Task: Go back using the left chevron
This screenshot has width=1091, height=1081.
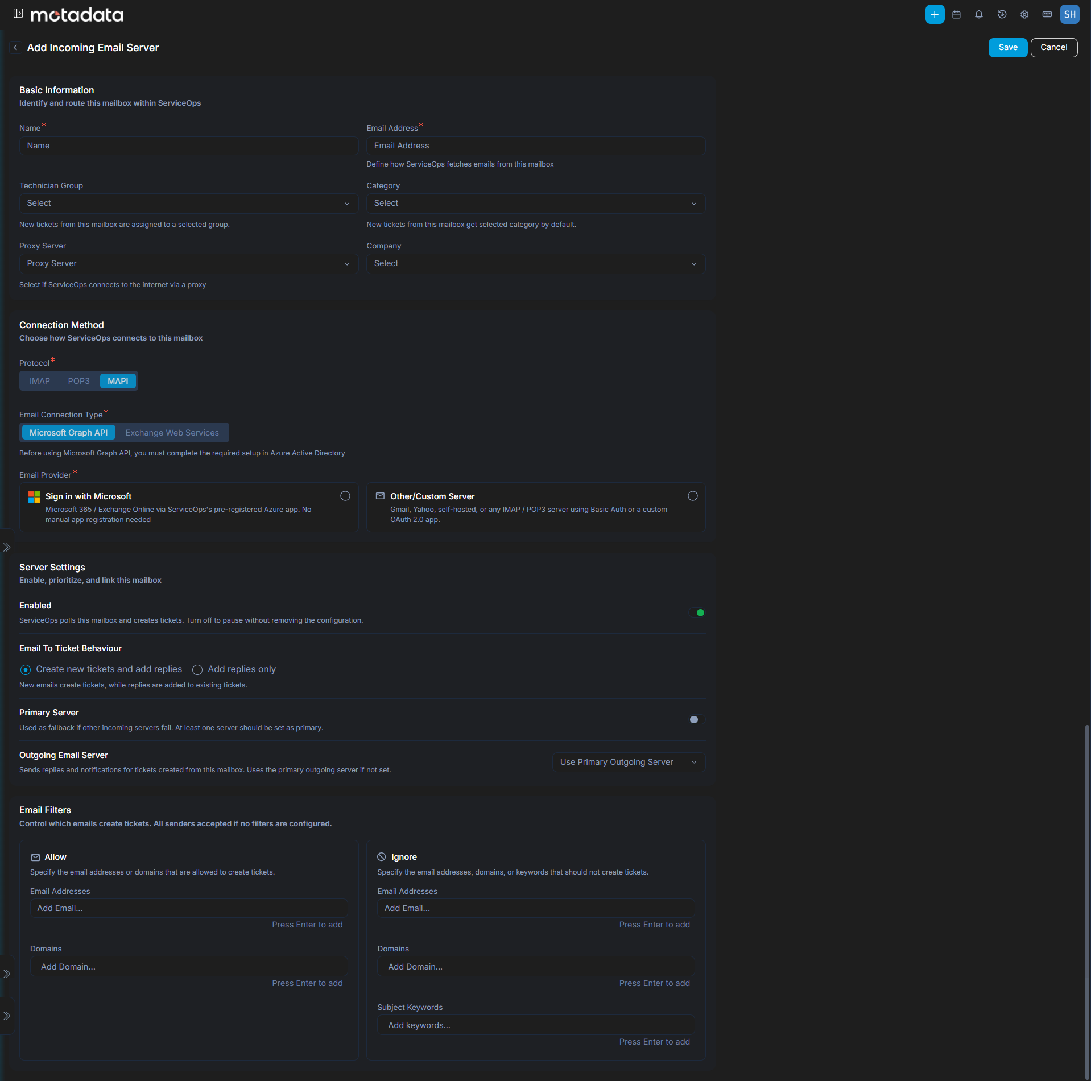Action: pyautogui.click(x=15, y=48)
